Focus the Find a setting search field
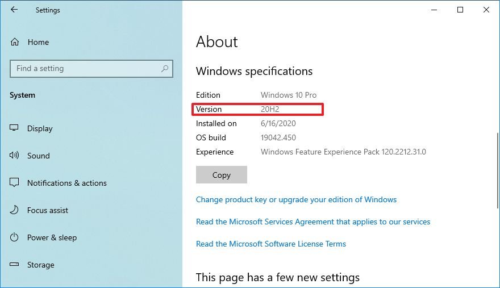 pyautogui.click(x=85, y=69)
